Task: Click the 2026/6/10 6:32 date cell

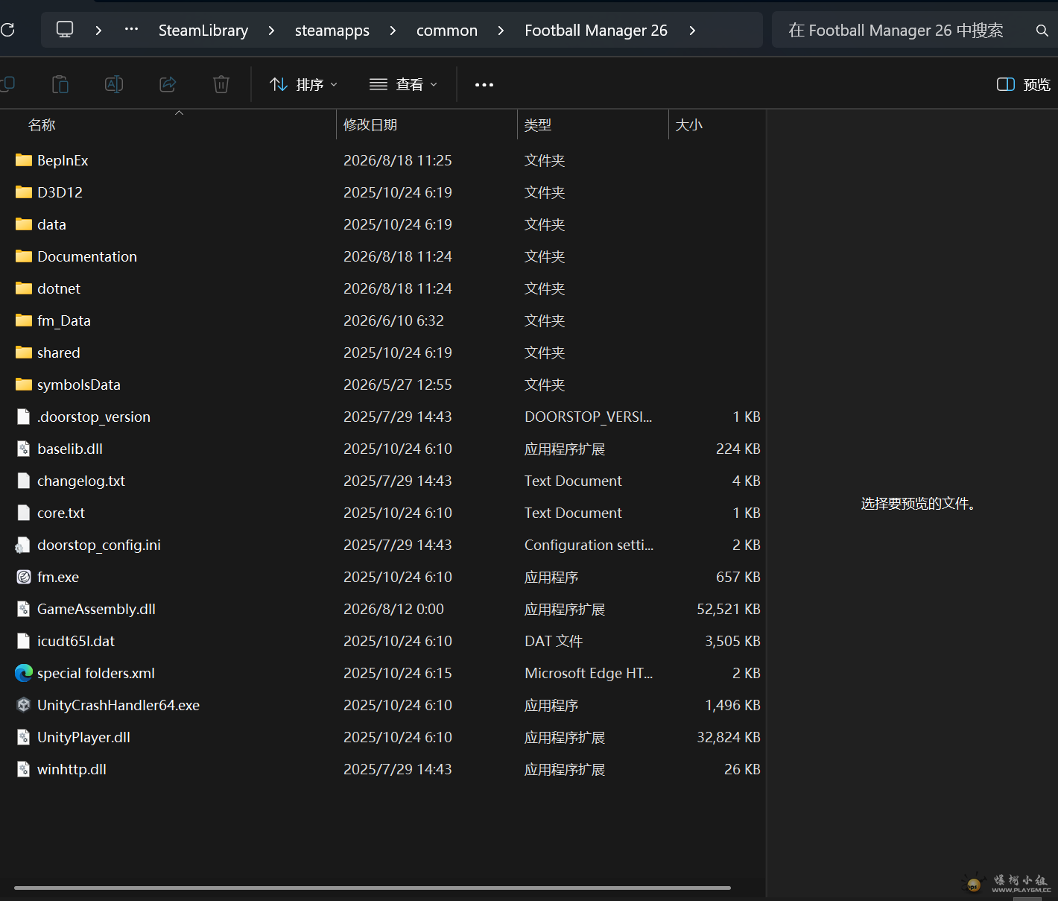Action: [x=393, y=320]
